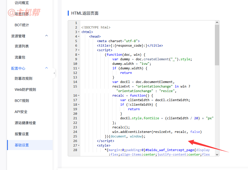Screen dimensions: 248x170
Task: Fold the <style> block at line 27
Action: 79,145
